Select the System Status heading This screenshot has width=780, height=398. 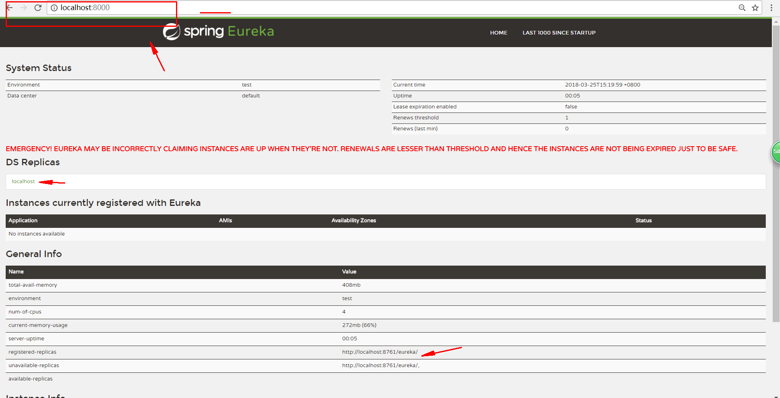(39, 68)
